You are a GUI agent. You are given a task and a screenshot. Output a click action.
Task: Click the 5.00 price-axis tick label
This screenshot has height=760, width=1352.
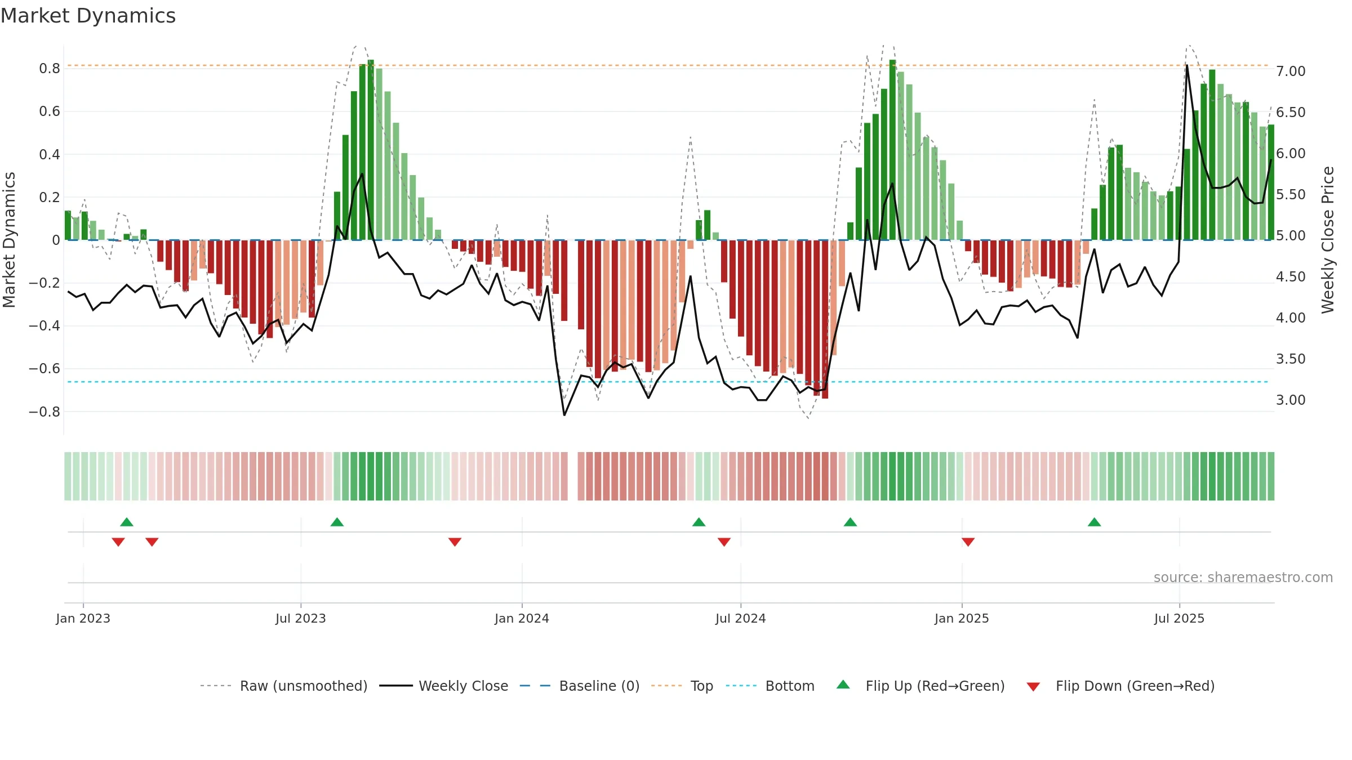1291,236
